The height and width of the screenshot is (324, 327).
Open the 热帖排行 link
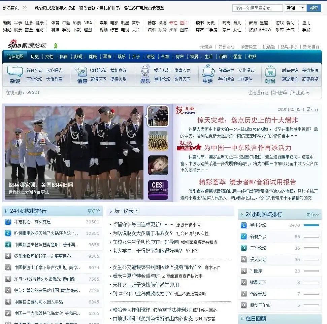coord(289,47)
